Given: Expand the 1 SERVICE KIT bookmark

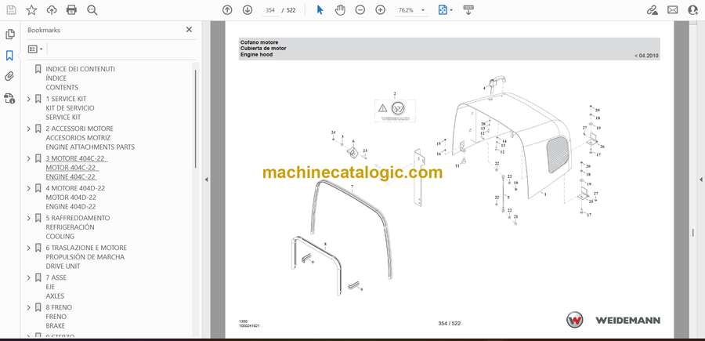Looking at the screenshot, I should click(x=29, y=99).
